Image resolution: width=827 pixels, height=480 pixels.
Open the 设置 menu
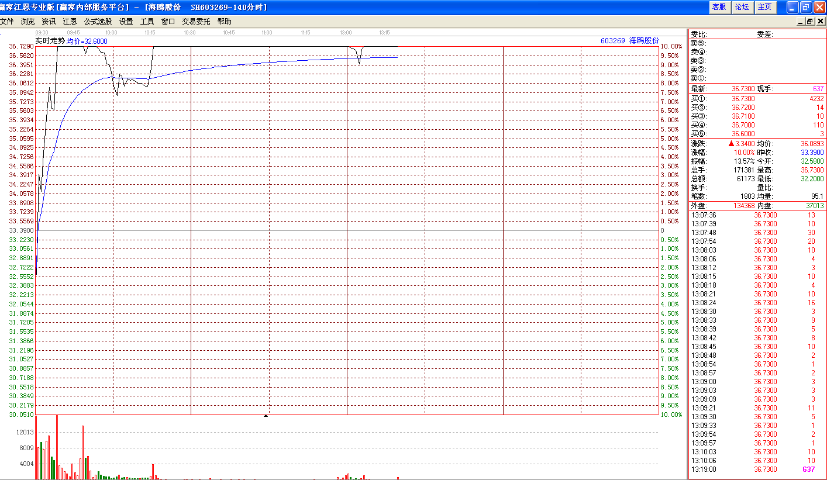[x=126, y=22]
